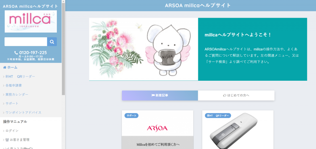Click the thumbs-up icon on はじめての方へ
The height and width of the screenshot is (149, 316).
point(225,95)
